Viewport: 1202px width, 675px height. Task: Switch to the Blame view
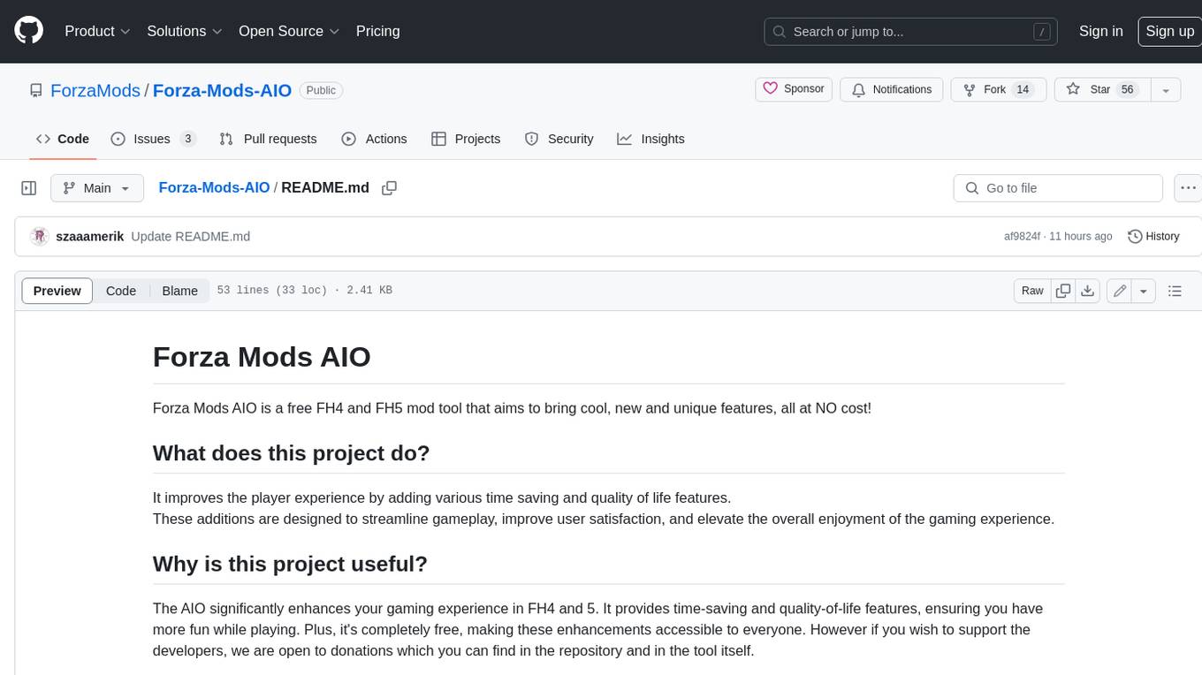click(x=179, y=291)
